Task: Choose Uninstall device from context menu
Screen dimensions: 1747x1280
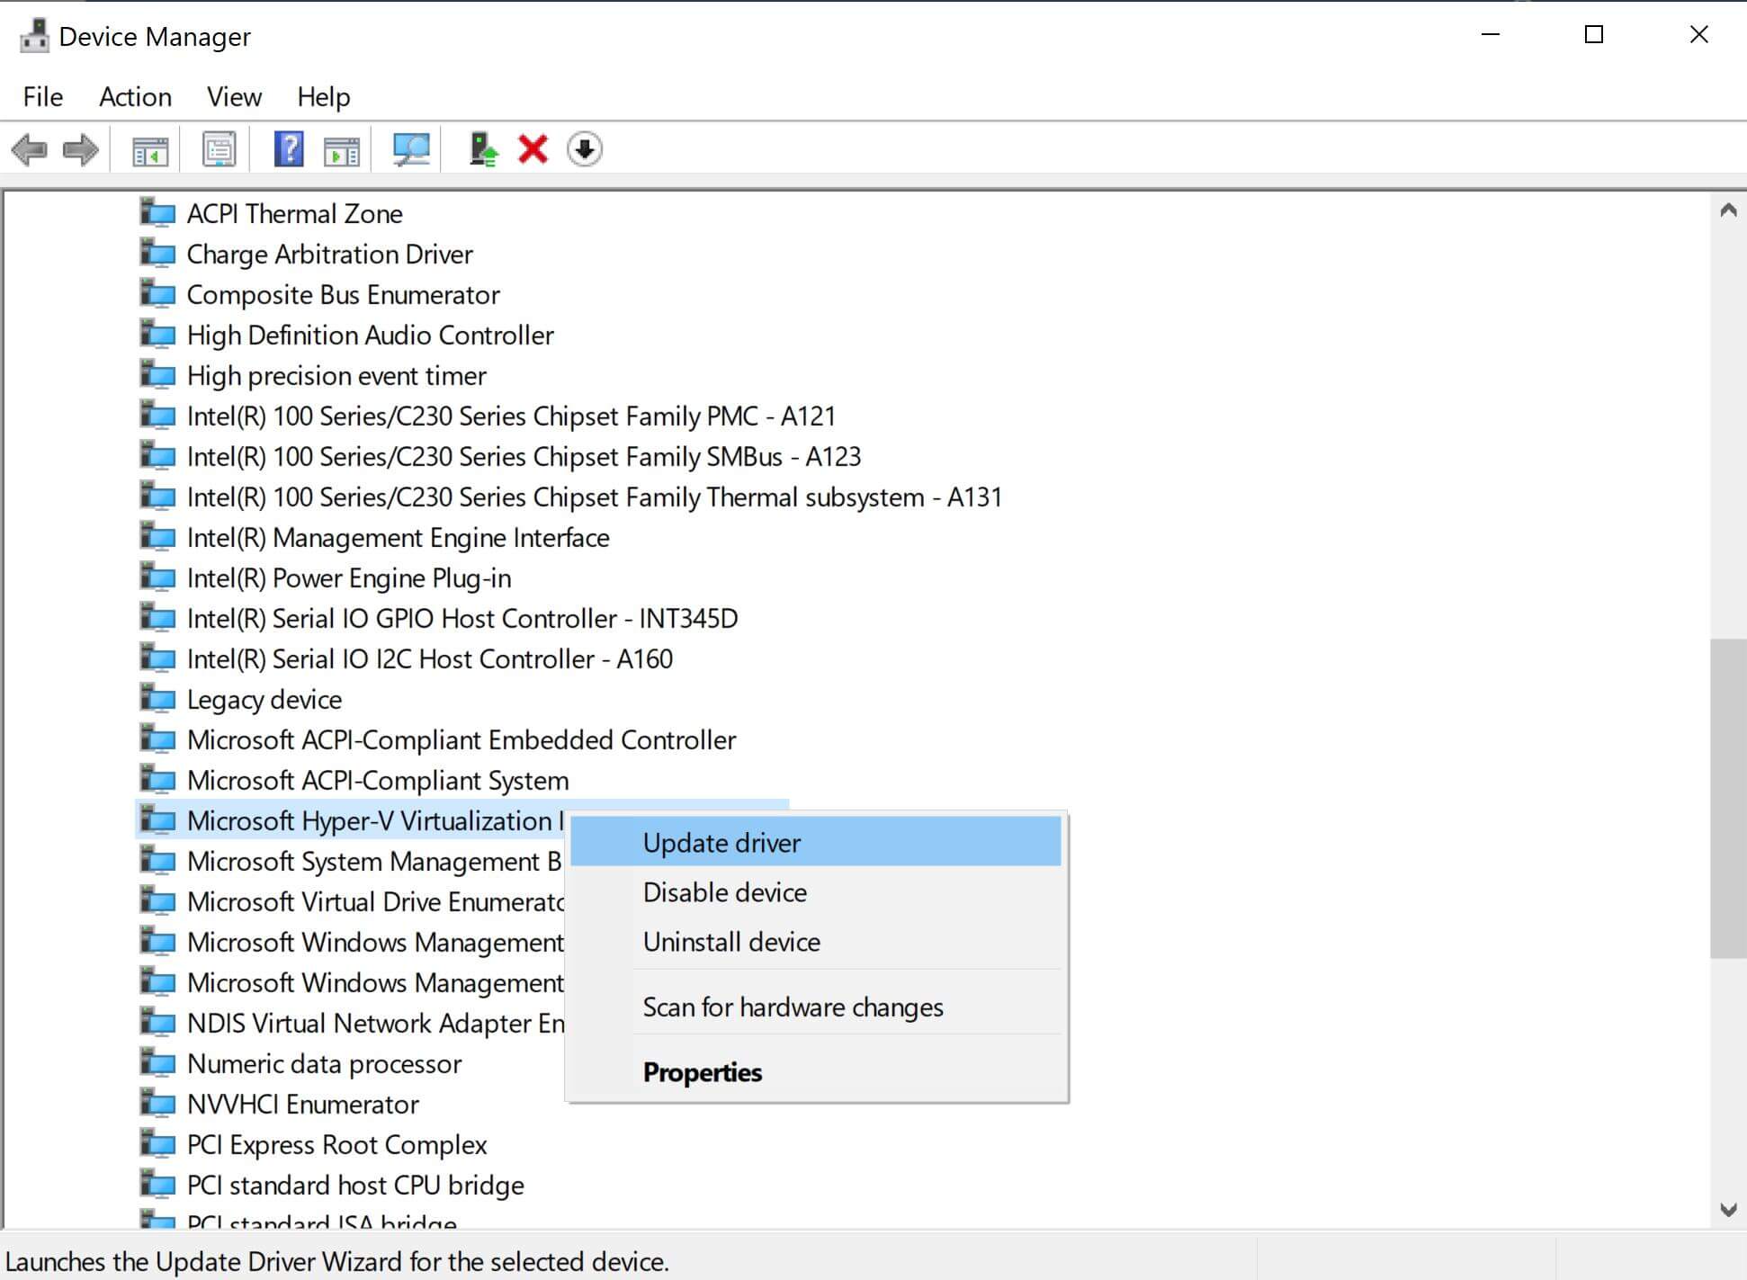Action: [x=731, y=942]
